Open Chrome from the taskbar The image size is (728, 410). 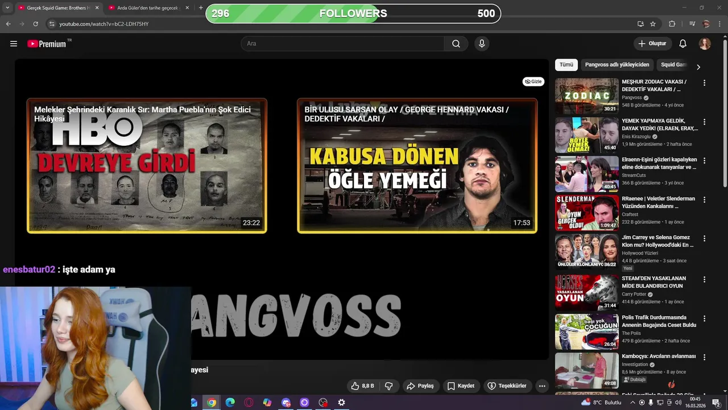(x=212, y=403)
